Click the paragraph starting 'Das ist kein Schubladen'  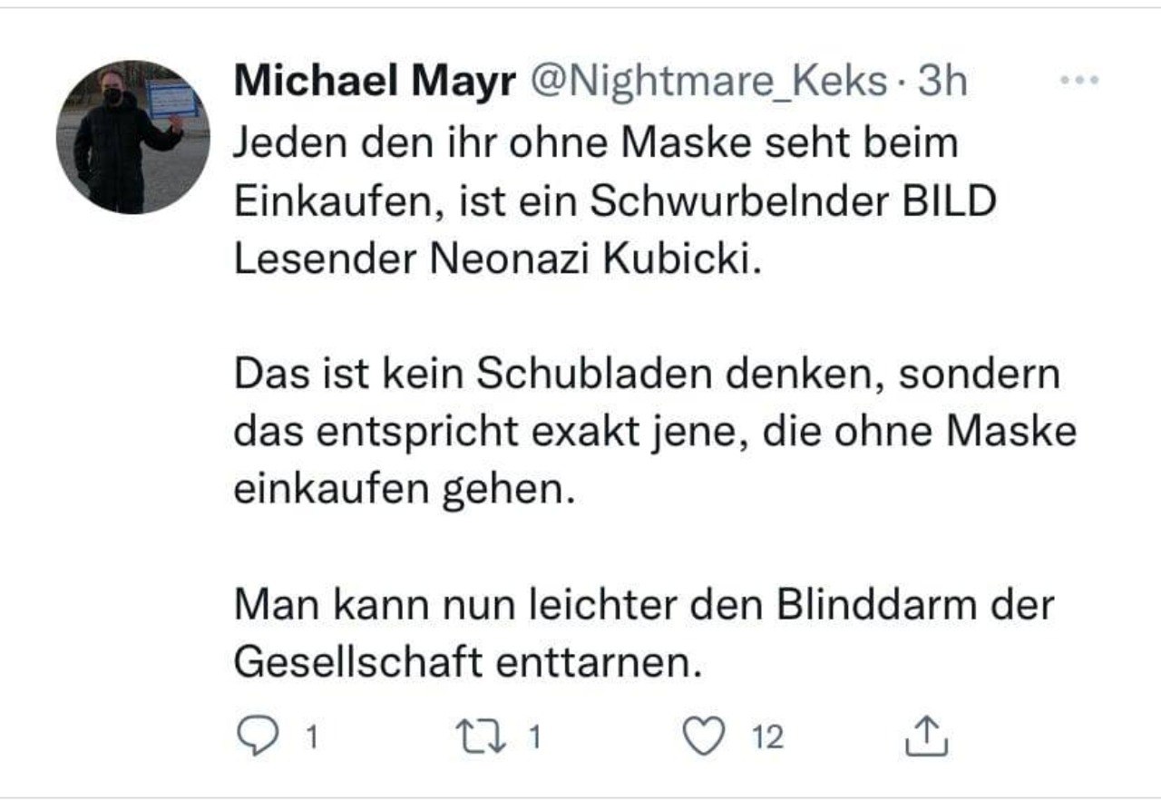pos(653,433)
